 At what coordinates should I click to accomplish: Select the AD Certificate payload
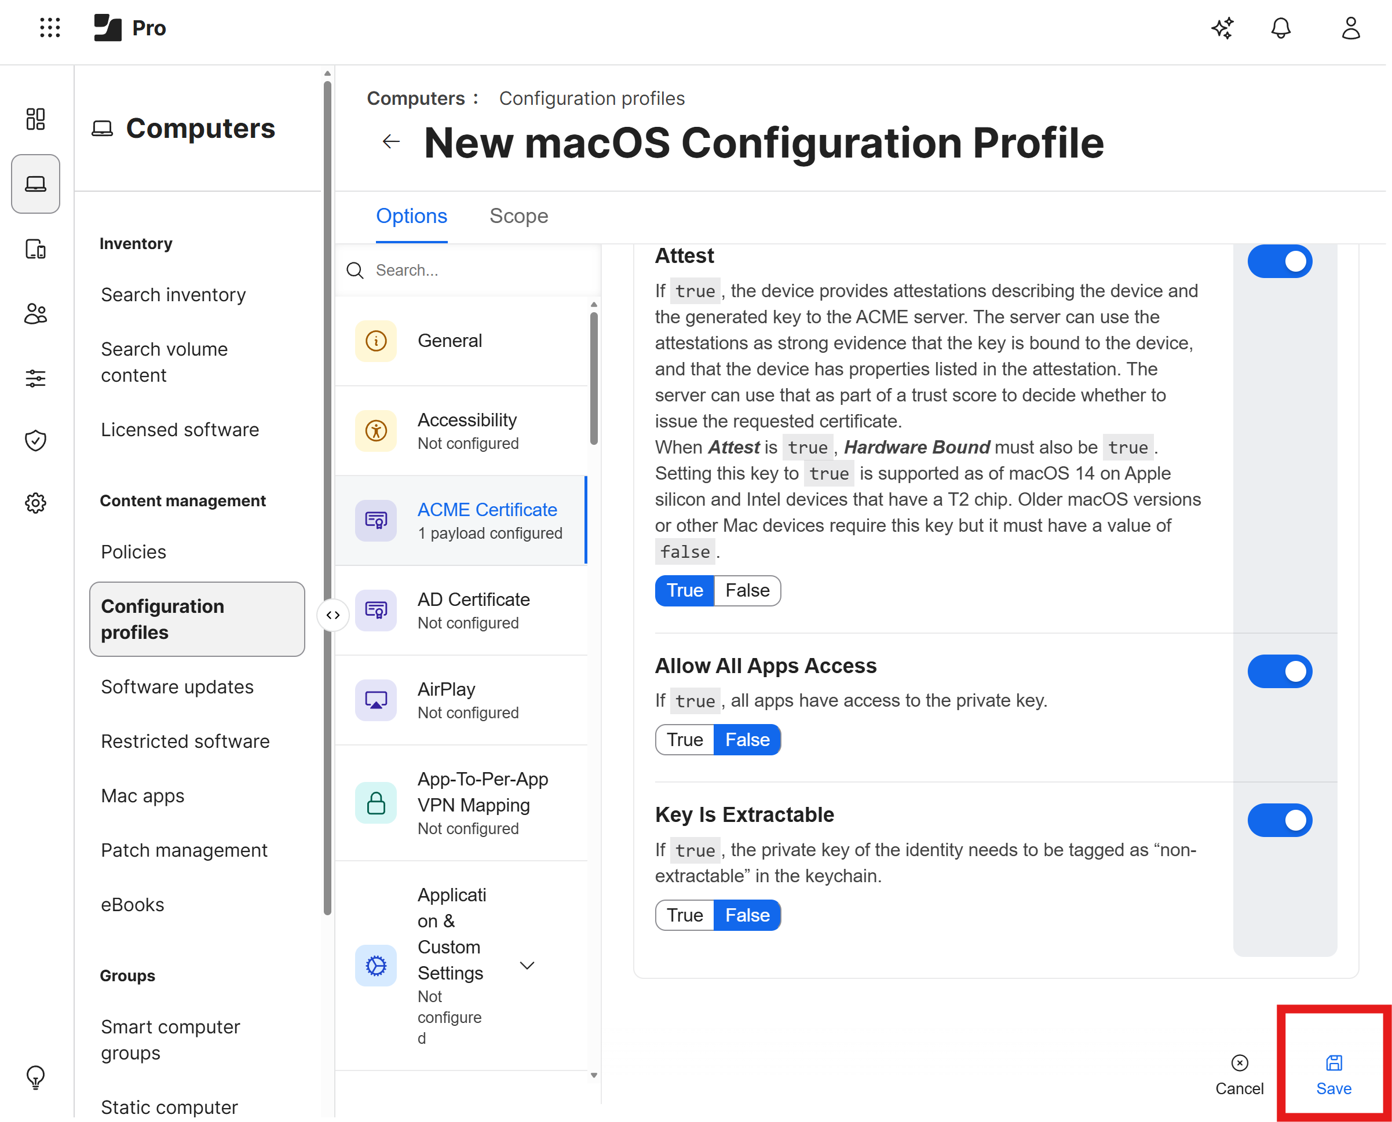pyautogui.click(x=461, y=611)
